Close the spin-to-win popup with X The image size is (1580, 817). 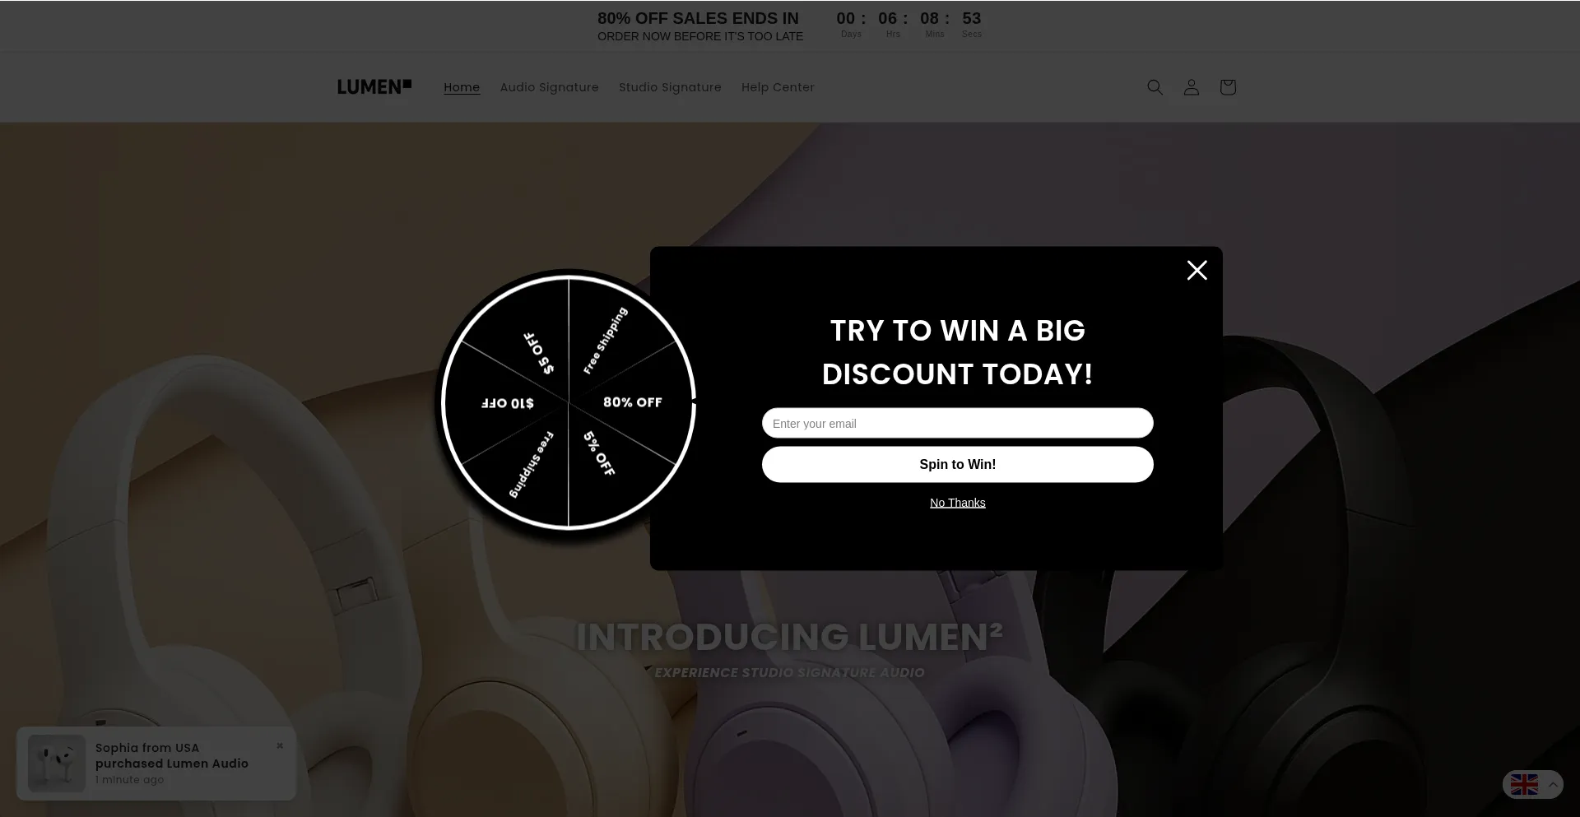pyautogui.click(x=1197, y=270)
